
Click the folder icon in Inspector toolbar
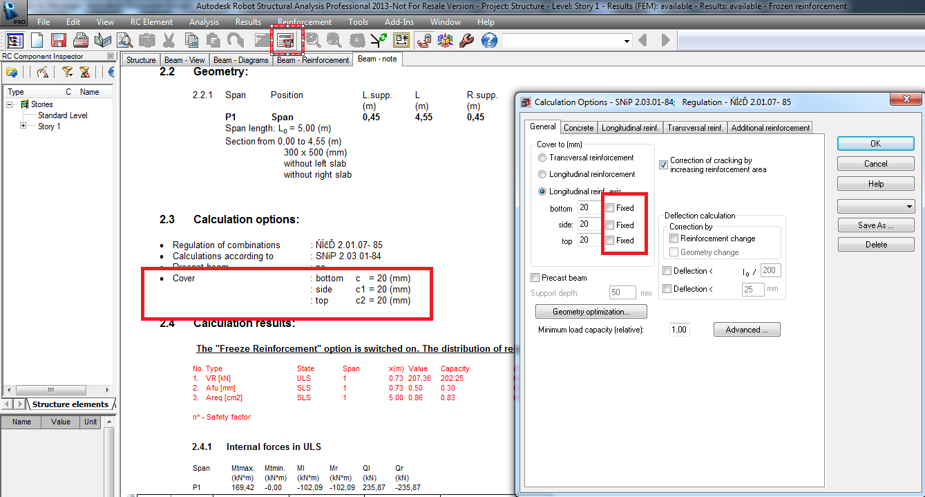point(12,72)
